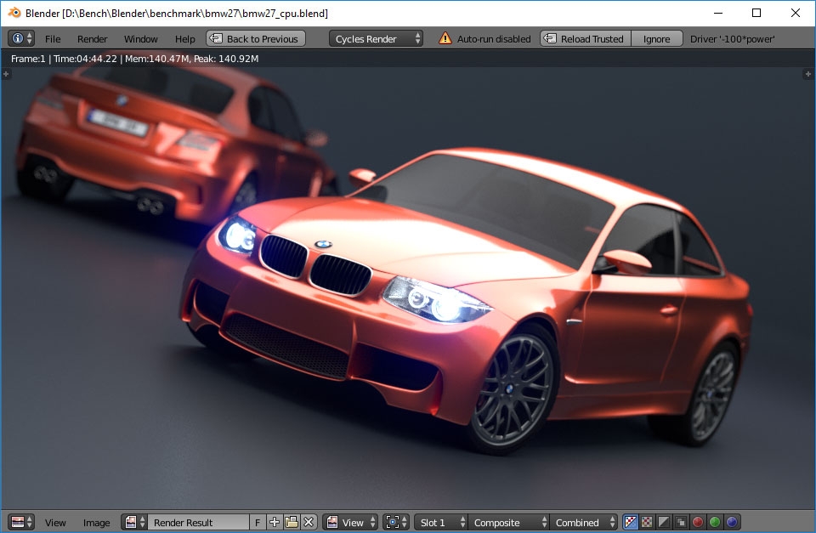Open the Window menu
The width and height of the screenshot is (816, 533).
tap(140, 39)
